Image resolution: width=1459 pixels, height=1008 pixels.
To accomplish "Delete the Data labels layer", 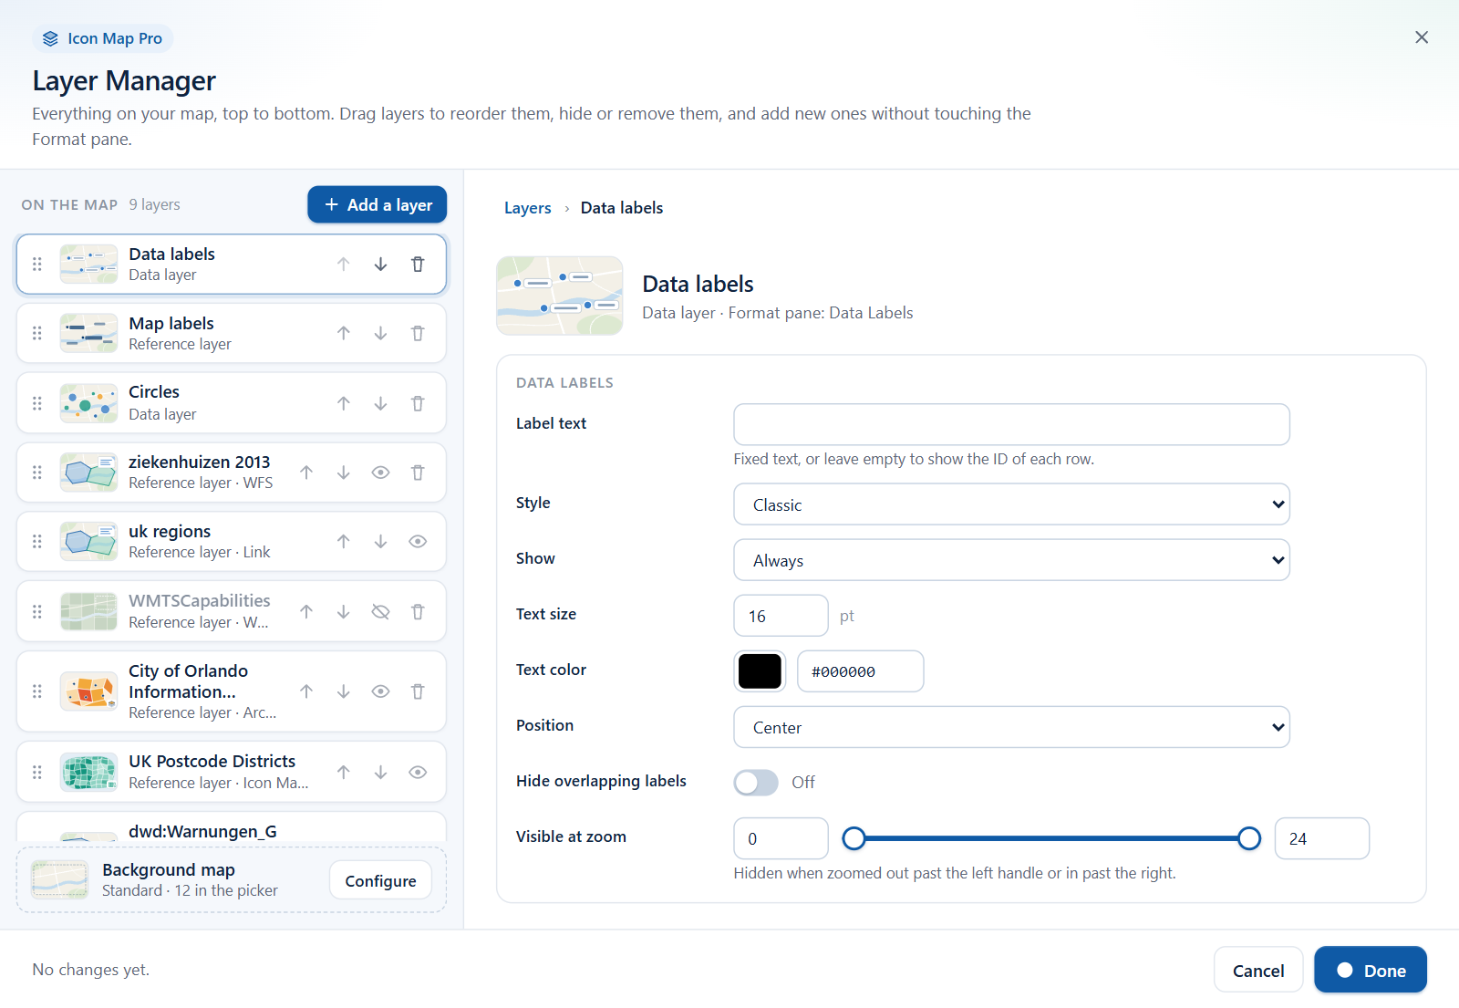I will [x=418, y=265].
